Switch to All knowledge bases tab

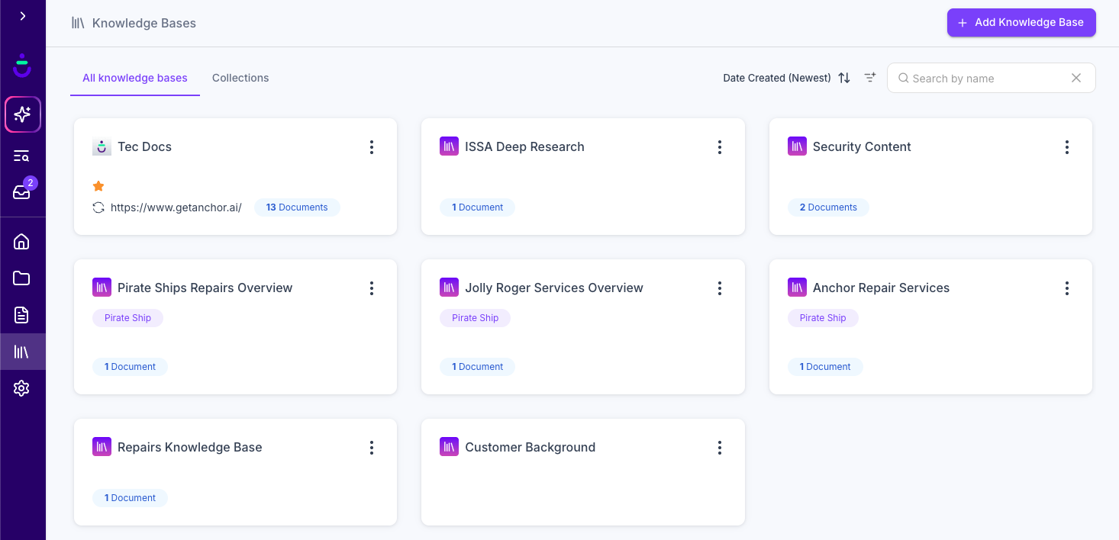pos(135,78)
